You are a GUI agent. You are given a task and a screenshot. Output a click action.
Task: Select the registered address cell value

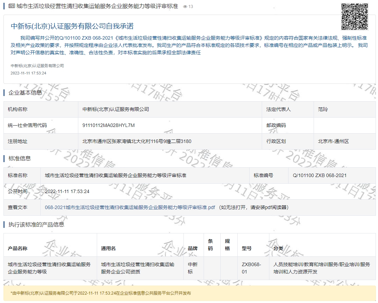136,141
